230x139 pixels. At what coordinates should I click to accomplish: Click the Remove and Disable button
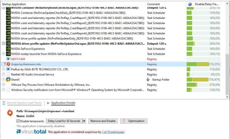coord(103,121)
